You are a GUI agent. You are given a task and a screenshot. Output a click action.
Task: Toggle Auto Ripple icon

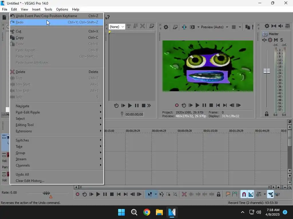(x=259, y=194)
